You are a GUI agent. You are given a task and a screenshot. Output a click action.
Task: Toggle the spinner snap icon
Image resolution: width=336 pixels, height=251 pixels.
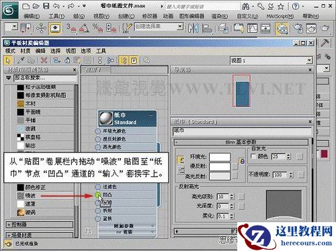tap(112, 28)
